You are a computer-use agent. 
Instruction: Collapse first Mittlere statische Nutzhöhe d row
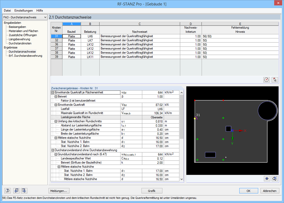coord(56,138)
